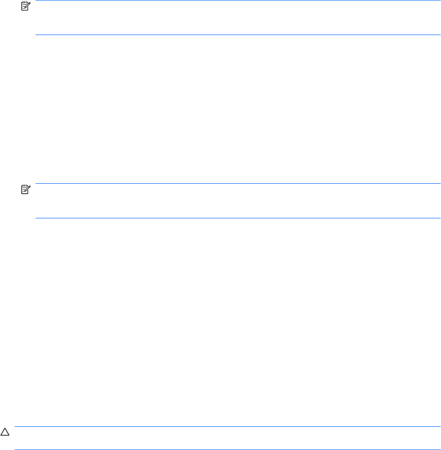This screenshot has height=450, width=441.
Task: Click the spiral binding of the second note icon
Action: point(25,185)
